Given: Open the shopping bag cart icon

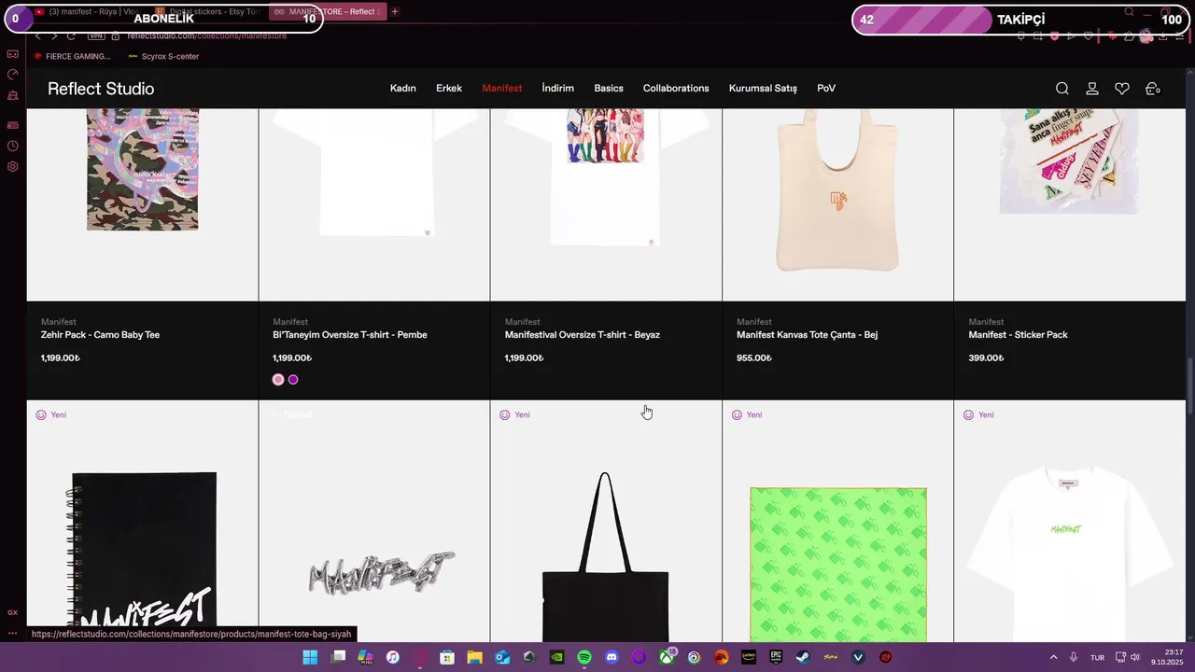Looking at the screenshot, I should (1153, 89).
